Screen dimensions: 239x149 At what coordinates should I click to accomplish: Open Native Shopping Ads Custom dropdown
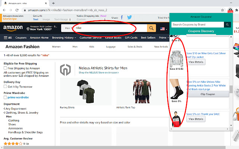click(91, 19)
